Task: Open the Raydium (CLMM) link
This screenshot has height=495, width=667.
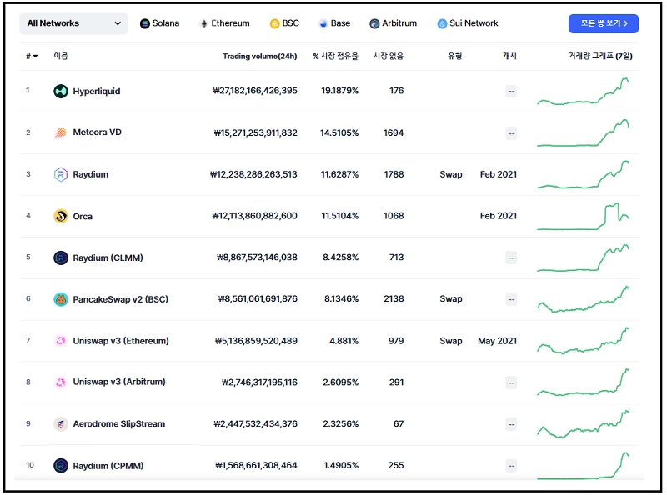Action: tap(108, 257)
